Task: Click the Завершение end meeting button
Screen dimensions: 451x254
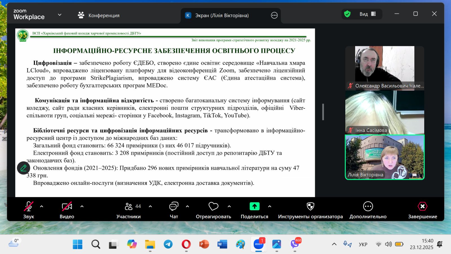Action: pos(422,207)
